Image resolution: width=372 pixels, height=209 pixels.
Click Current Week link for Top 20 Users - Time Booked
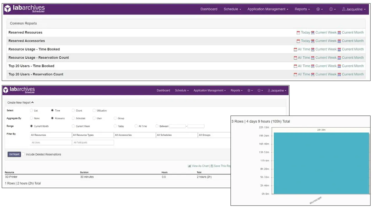coord(326,66)
